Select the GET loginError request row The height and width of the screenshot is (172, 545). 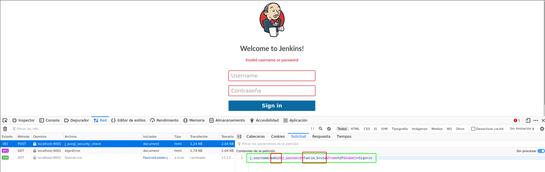point(117,151)
